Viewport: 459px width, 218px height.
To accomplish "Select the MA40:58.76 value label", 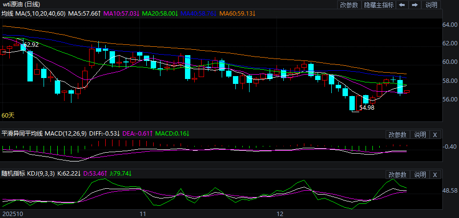I will pos(199,14).
